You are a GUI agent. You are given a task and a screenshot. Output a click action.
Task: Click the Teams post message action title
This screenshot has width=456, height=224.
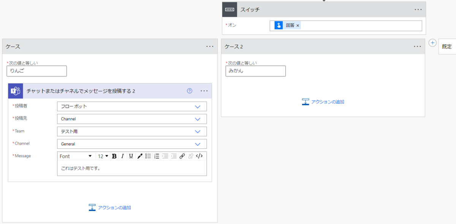tap(81, 91)
